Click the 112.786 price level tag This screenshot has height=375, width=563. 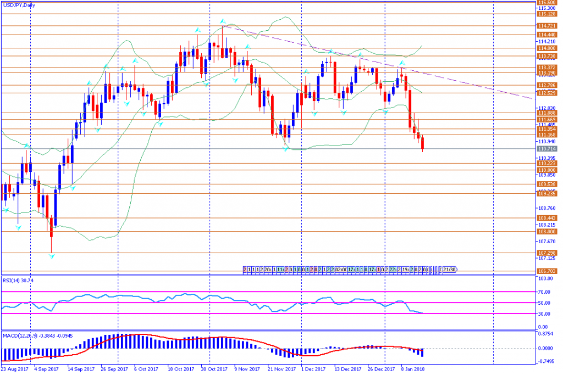pyautogui.click(x=545, y=85)
